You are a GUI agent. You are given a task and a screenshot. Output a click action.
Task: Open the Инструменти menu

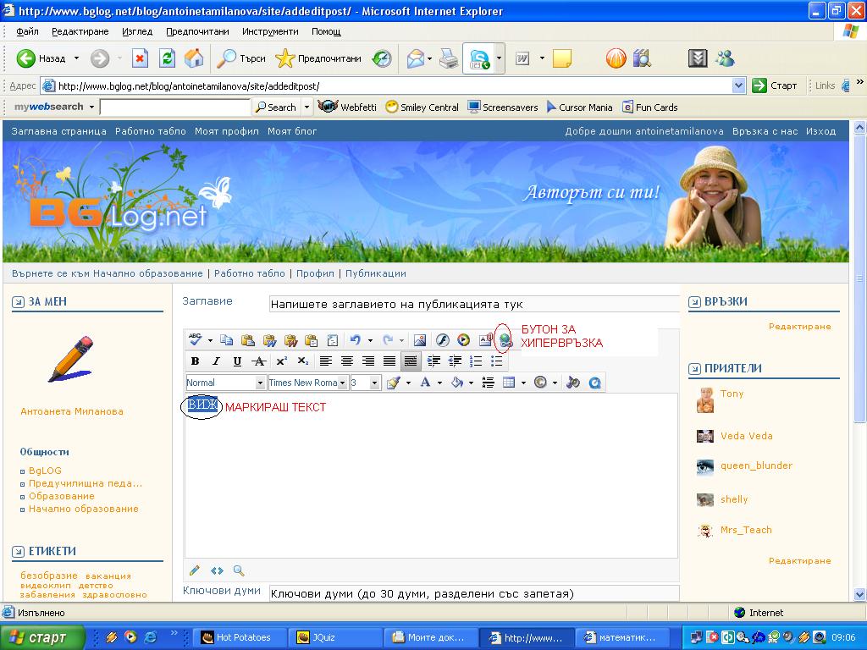point(270,31)
